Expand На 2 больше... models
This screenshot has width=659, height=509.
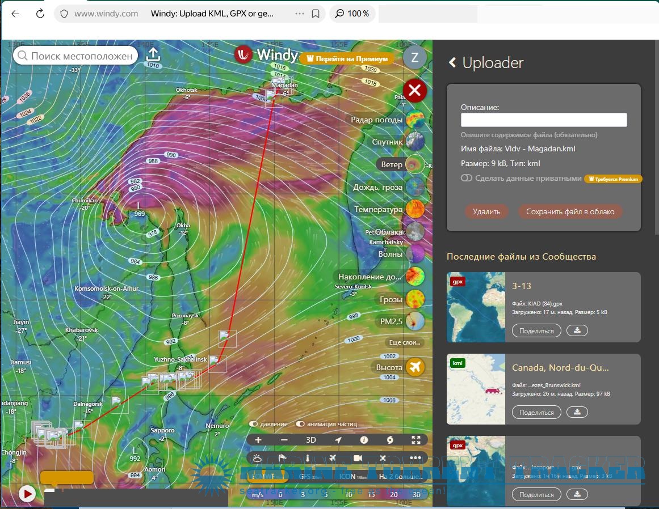(x=400, y=476)
